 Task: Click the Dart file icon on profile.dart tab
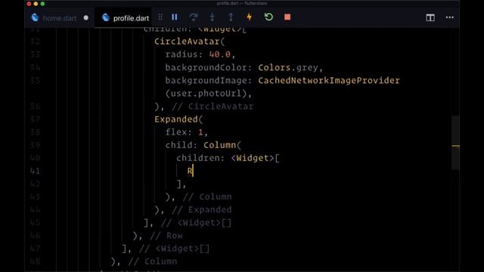point(106,17)
